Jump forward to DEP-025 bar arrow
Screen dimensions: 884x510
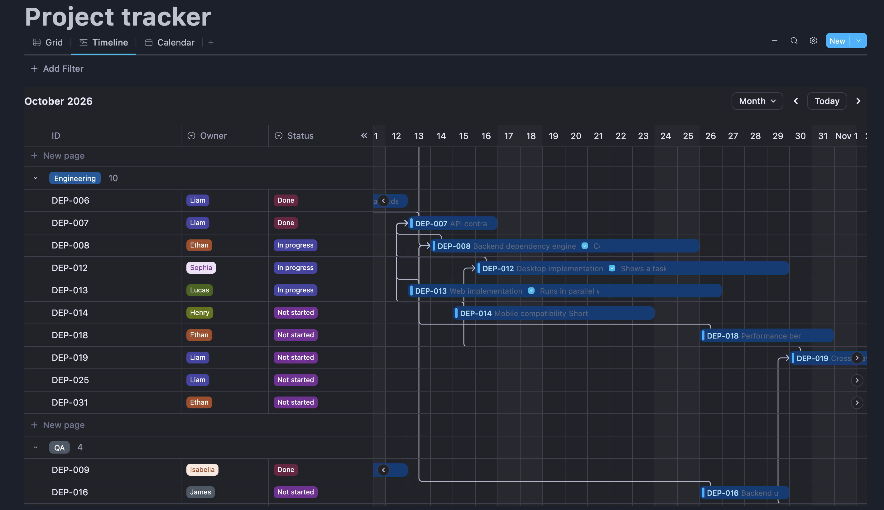click(857, 380)
